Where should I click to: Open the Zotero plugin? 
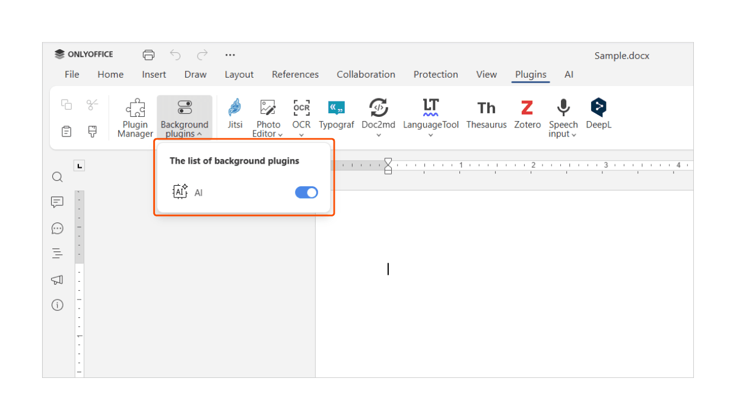coord(528,113)
